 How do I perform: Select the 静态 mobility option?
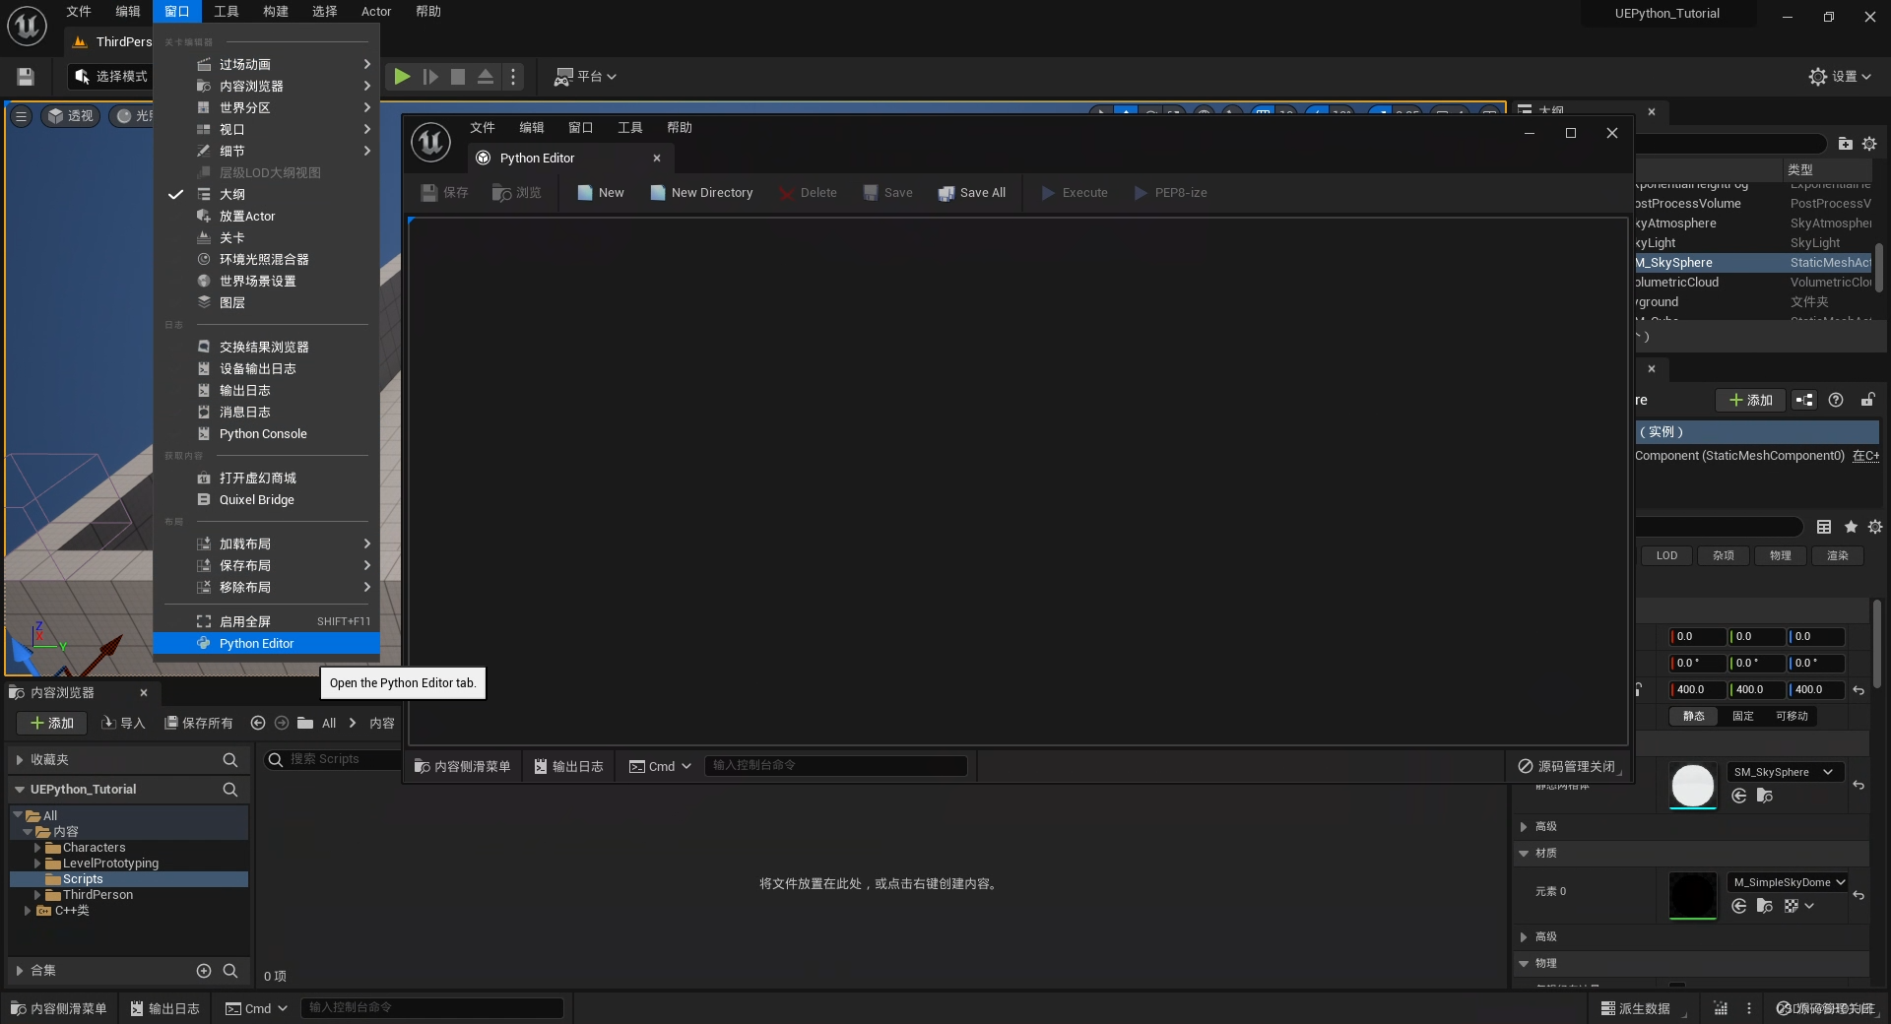coord(1694,717)
